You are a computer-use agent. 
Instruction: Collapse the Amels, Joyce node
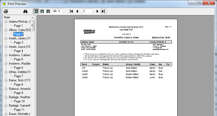coord(6,47)
